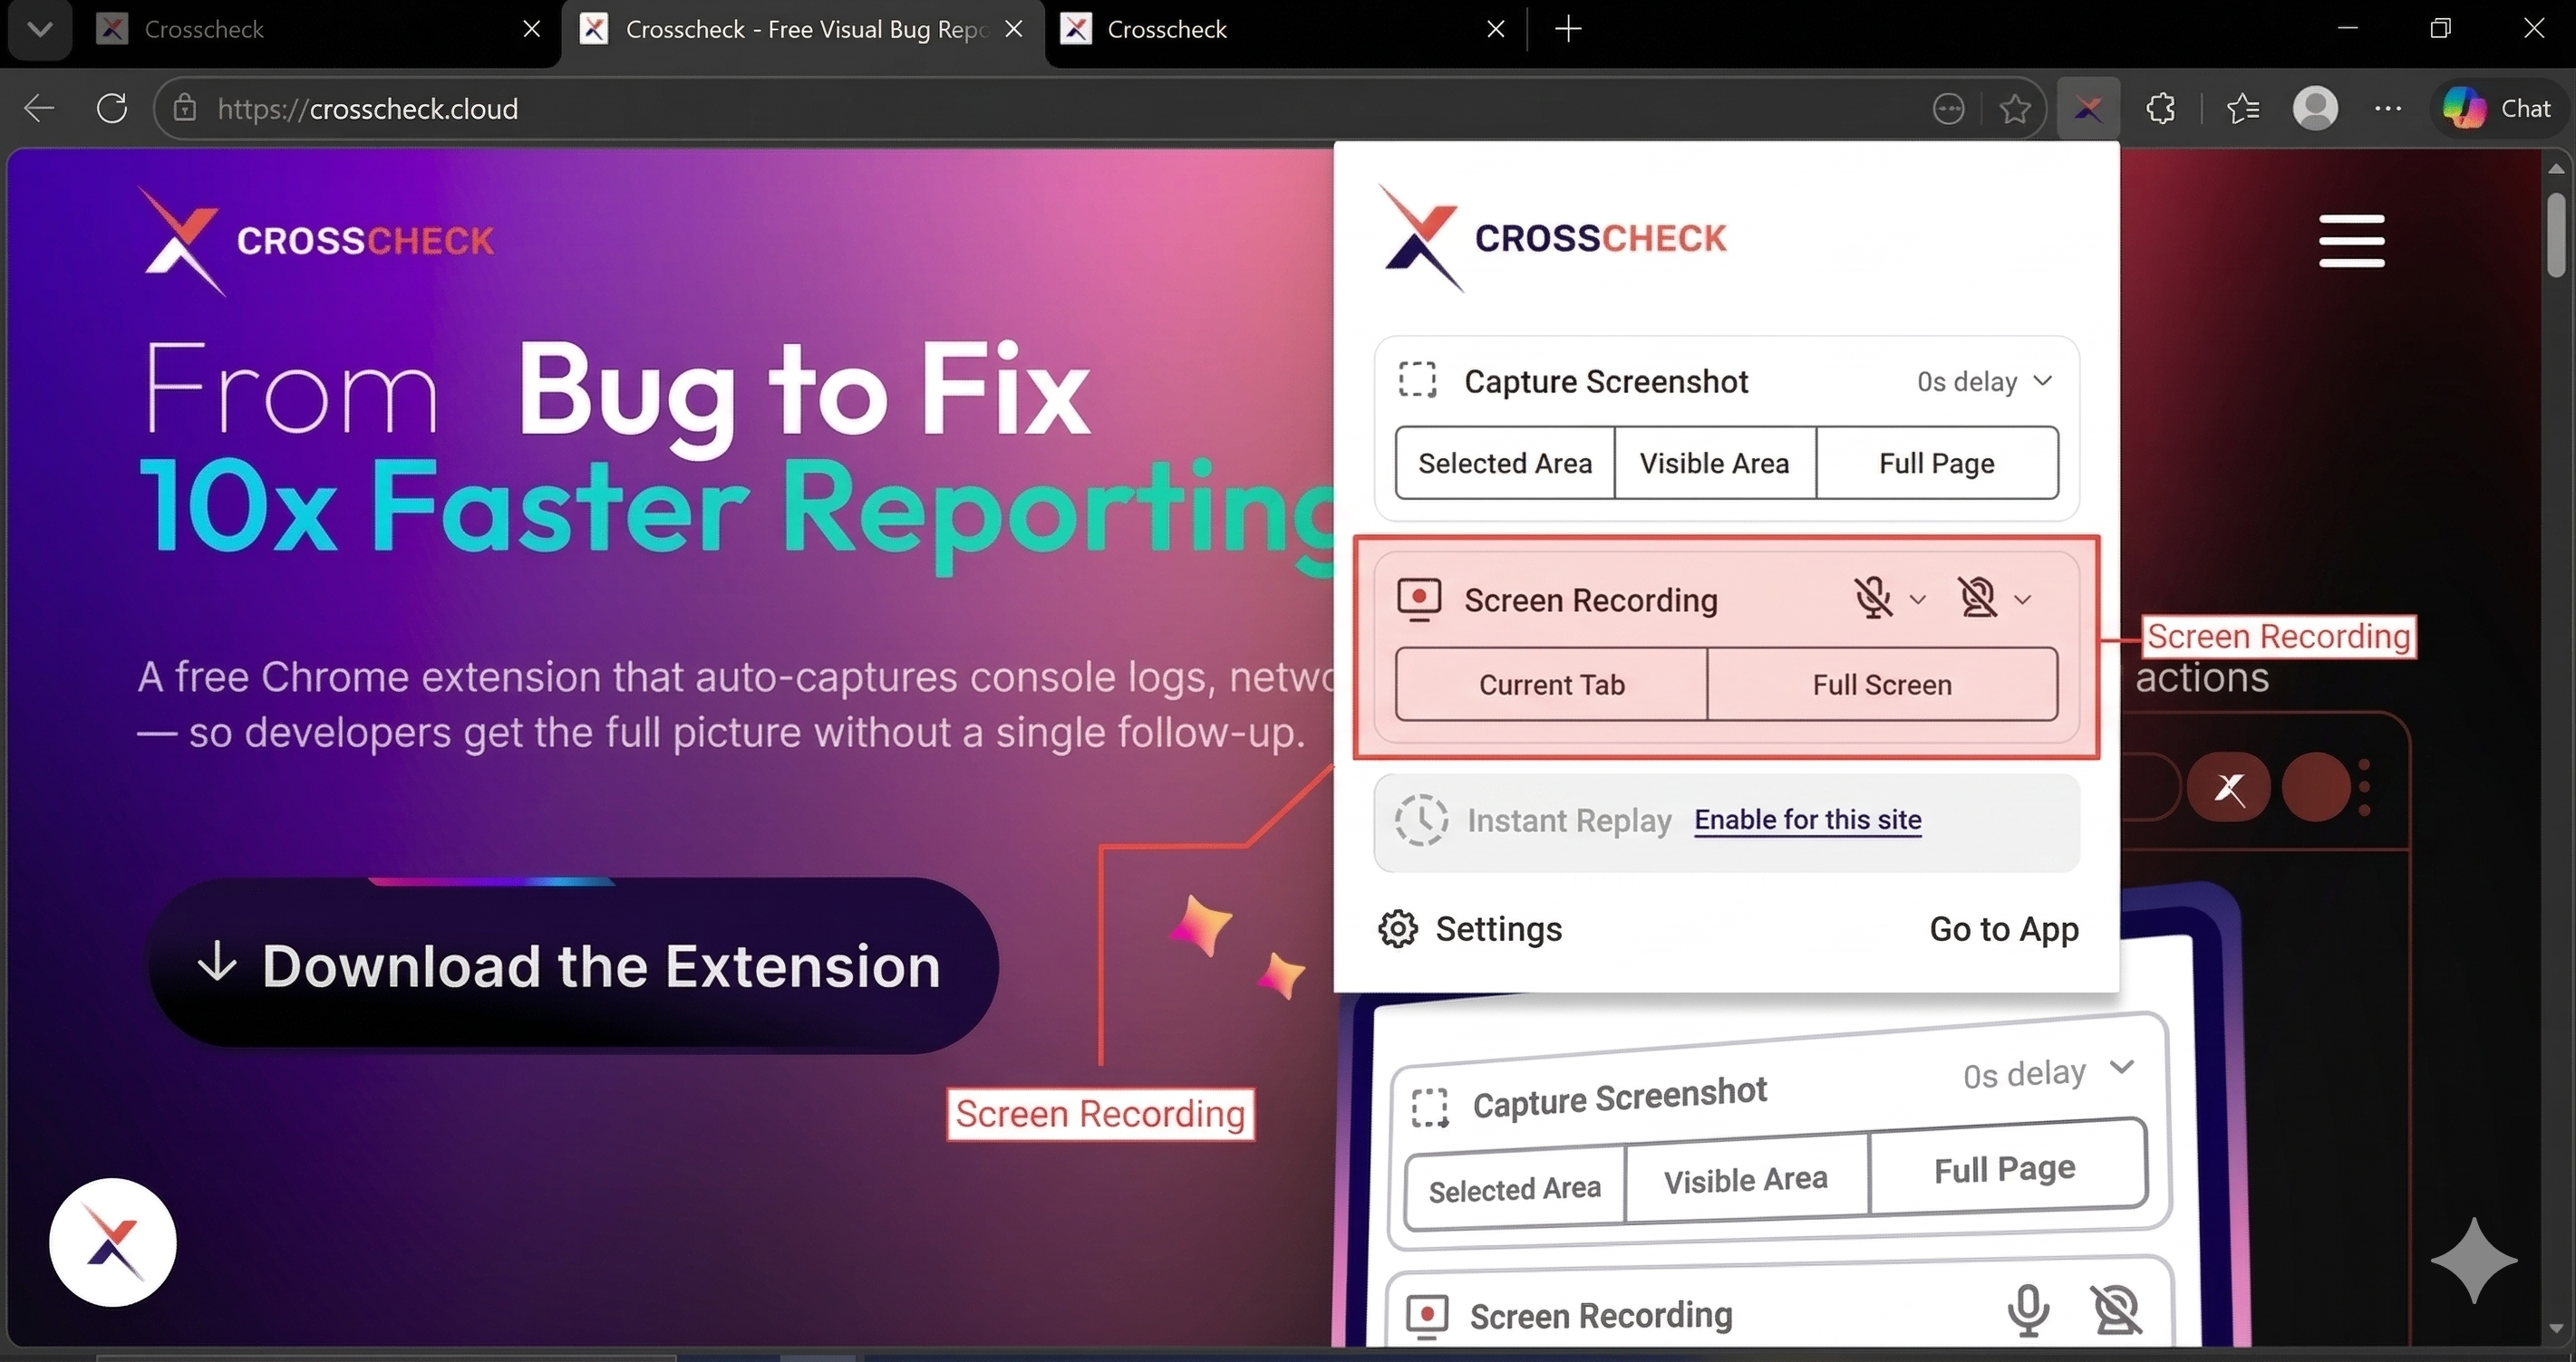Click the Download the Extension button
Image resolution: width=2576 pixels, height=1362 pixels.
[x=573, y=965]
